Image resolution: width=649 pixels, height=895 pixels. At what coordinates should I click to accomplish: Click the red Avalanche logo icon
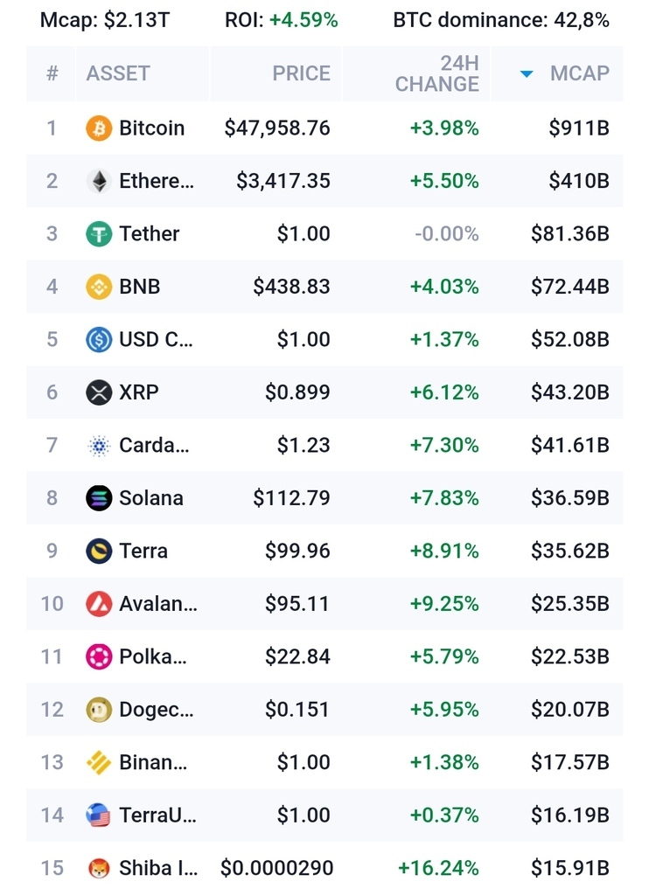pyautogui.click(x=99, y=604)
